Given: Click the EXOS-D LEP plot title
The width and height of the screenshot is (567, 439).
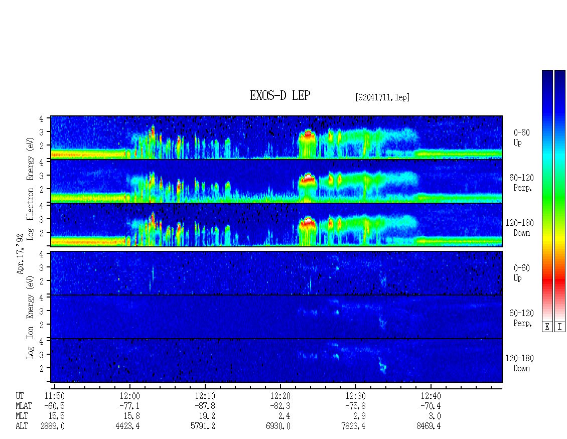Looking at the screenshot, I should pos(280,95).
